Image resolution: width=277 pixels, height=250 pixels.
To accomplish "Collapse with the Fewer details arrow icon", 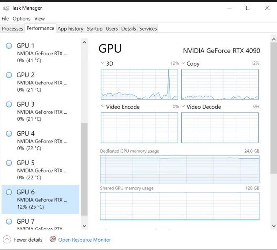I will click(7, 240).
